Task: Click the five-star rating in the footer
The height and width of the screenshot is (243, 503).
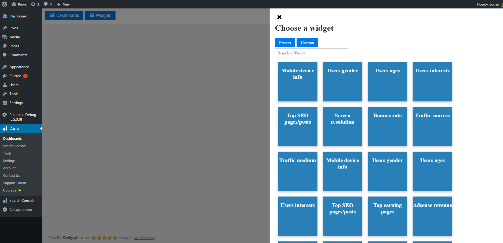Action: click(104, 238)
